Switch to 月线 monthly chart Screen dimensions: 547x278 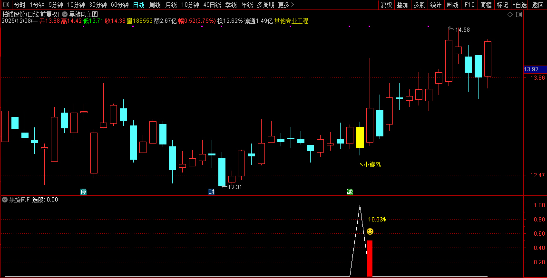tap(171, 5)
